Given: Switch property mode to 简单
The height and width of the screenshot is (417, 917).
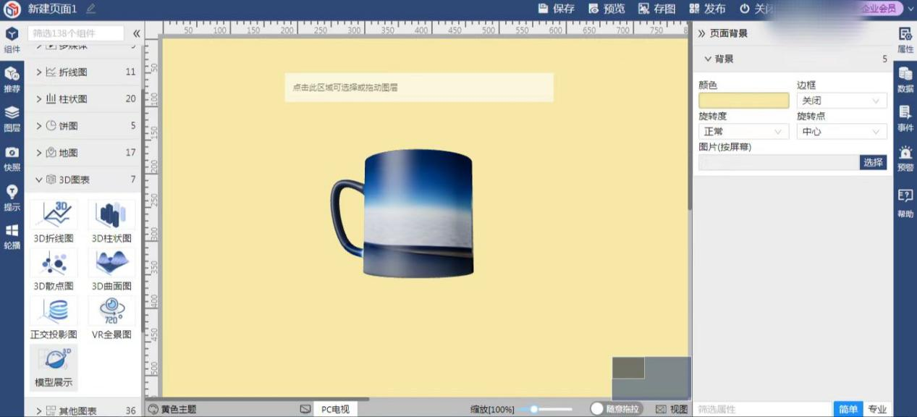Looking at the screenshot, I should 848,409.
